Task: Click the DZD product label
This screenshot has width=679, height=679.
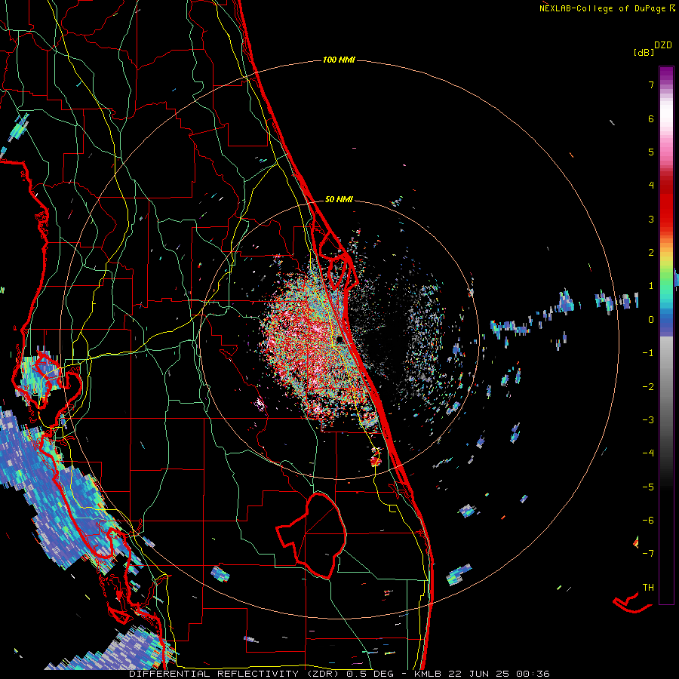Action: (663, 45)
